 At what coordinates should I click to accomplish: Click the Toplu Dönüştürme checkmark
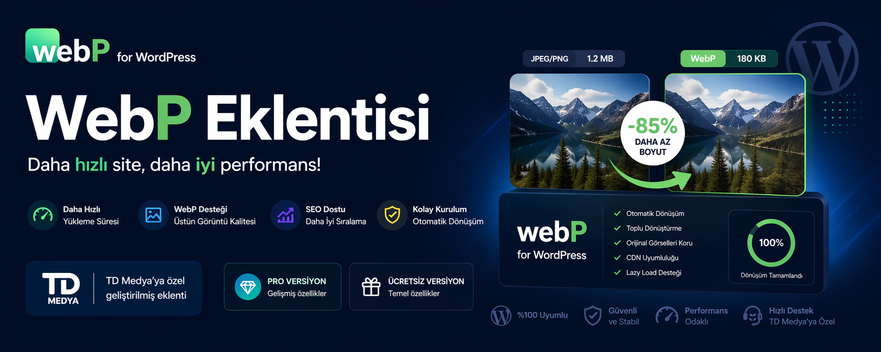tap(617, 228)
